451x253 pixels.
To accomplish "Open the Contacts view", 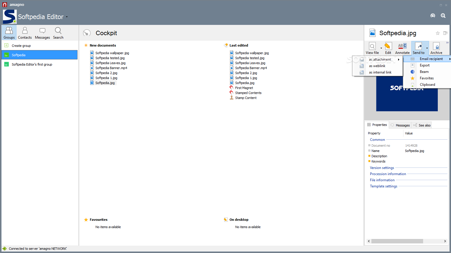I will [25, 33].
